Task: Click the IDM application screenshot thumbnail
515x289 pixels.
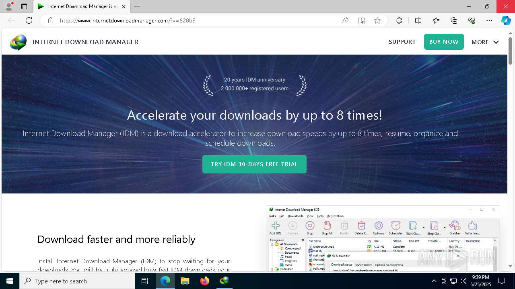Action: pyautogui.click(x=383, y=238)
